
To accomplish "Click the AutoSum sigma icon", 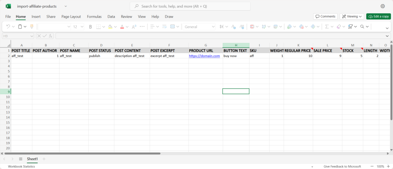I will (327, 27).
